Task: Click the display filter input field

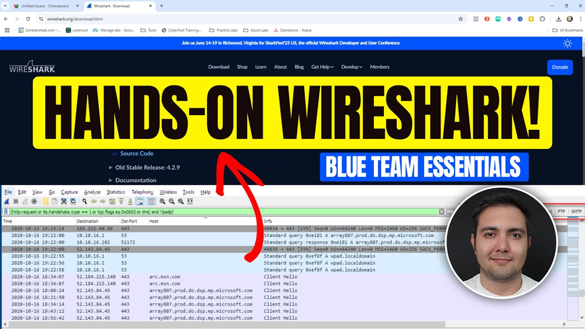Action: tap(224, 212)
